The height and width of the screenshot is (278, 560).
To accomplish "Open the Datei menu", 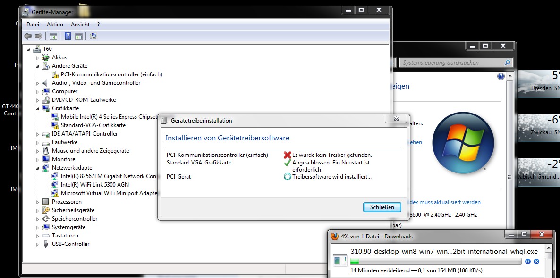I will click(33, 25).
